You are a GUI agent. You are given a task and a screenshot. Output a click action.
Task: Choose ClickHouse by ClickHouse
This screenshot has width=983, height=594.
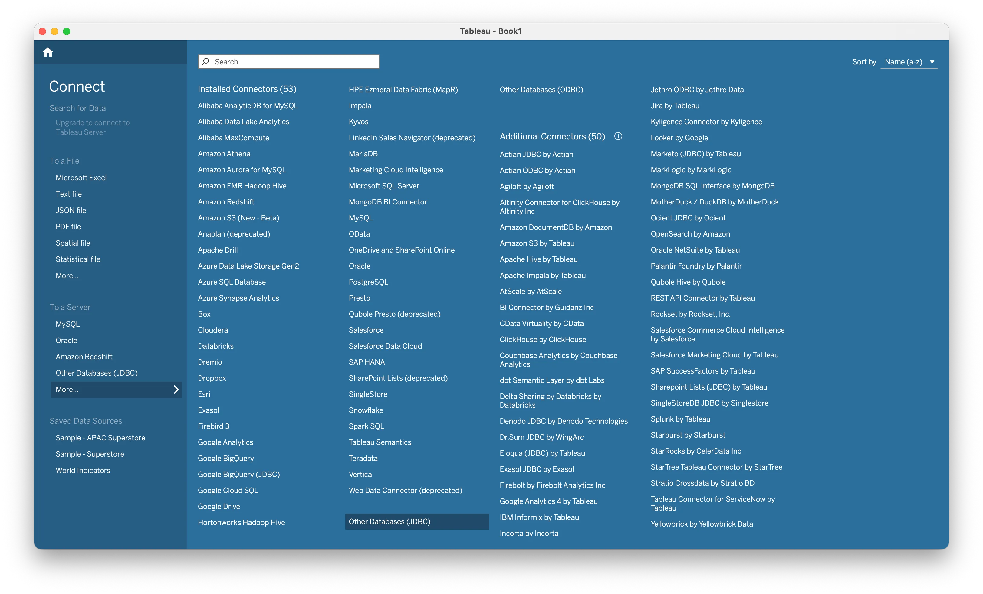click(543, 339)
